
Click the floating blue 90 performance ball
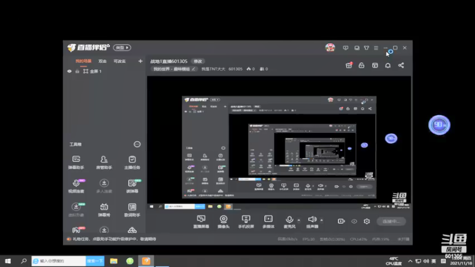(439, 125)
